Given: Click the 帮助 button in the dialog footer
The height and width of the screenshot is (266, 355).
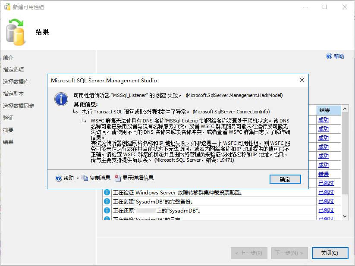Looking at the screenshot, I should (65, 178).
